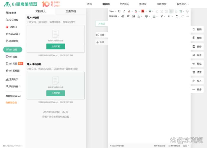The width and height of the screenshot is (207, 148).
Task: Click the list style icon
Action: pyautogui.click(x=181, y=11)
